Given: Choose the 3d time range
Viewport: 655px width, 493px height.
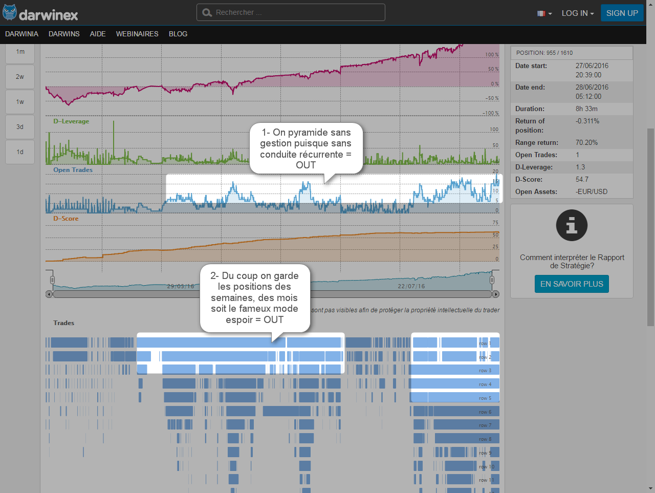Looking at the screenshot, I should point(20,127).
